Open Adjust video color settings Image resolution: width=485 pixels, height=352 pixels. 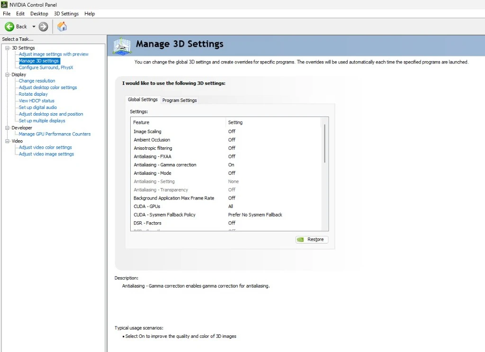pyautogui.click(x=45, y=147)
